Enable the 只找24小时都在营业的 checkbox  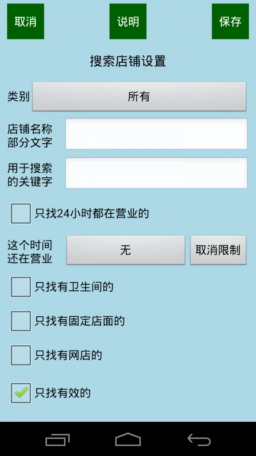[21, 213]
